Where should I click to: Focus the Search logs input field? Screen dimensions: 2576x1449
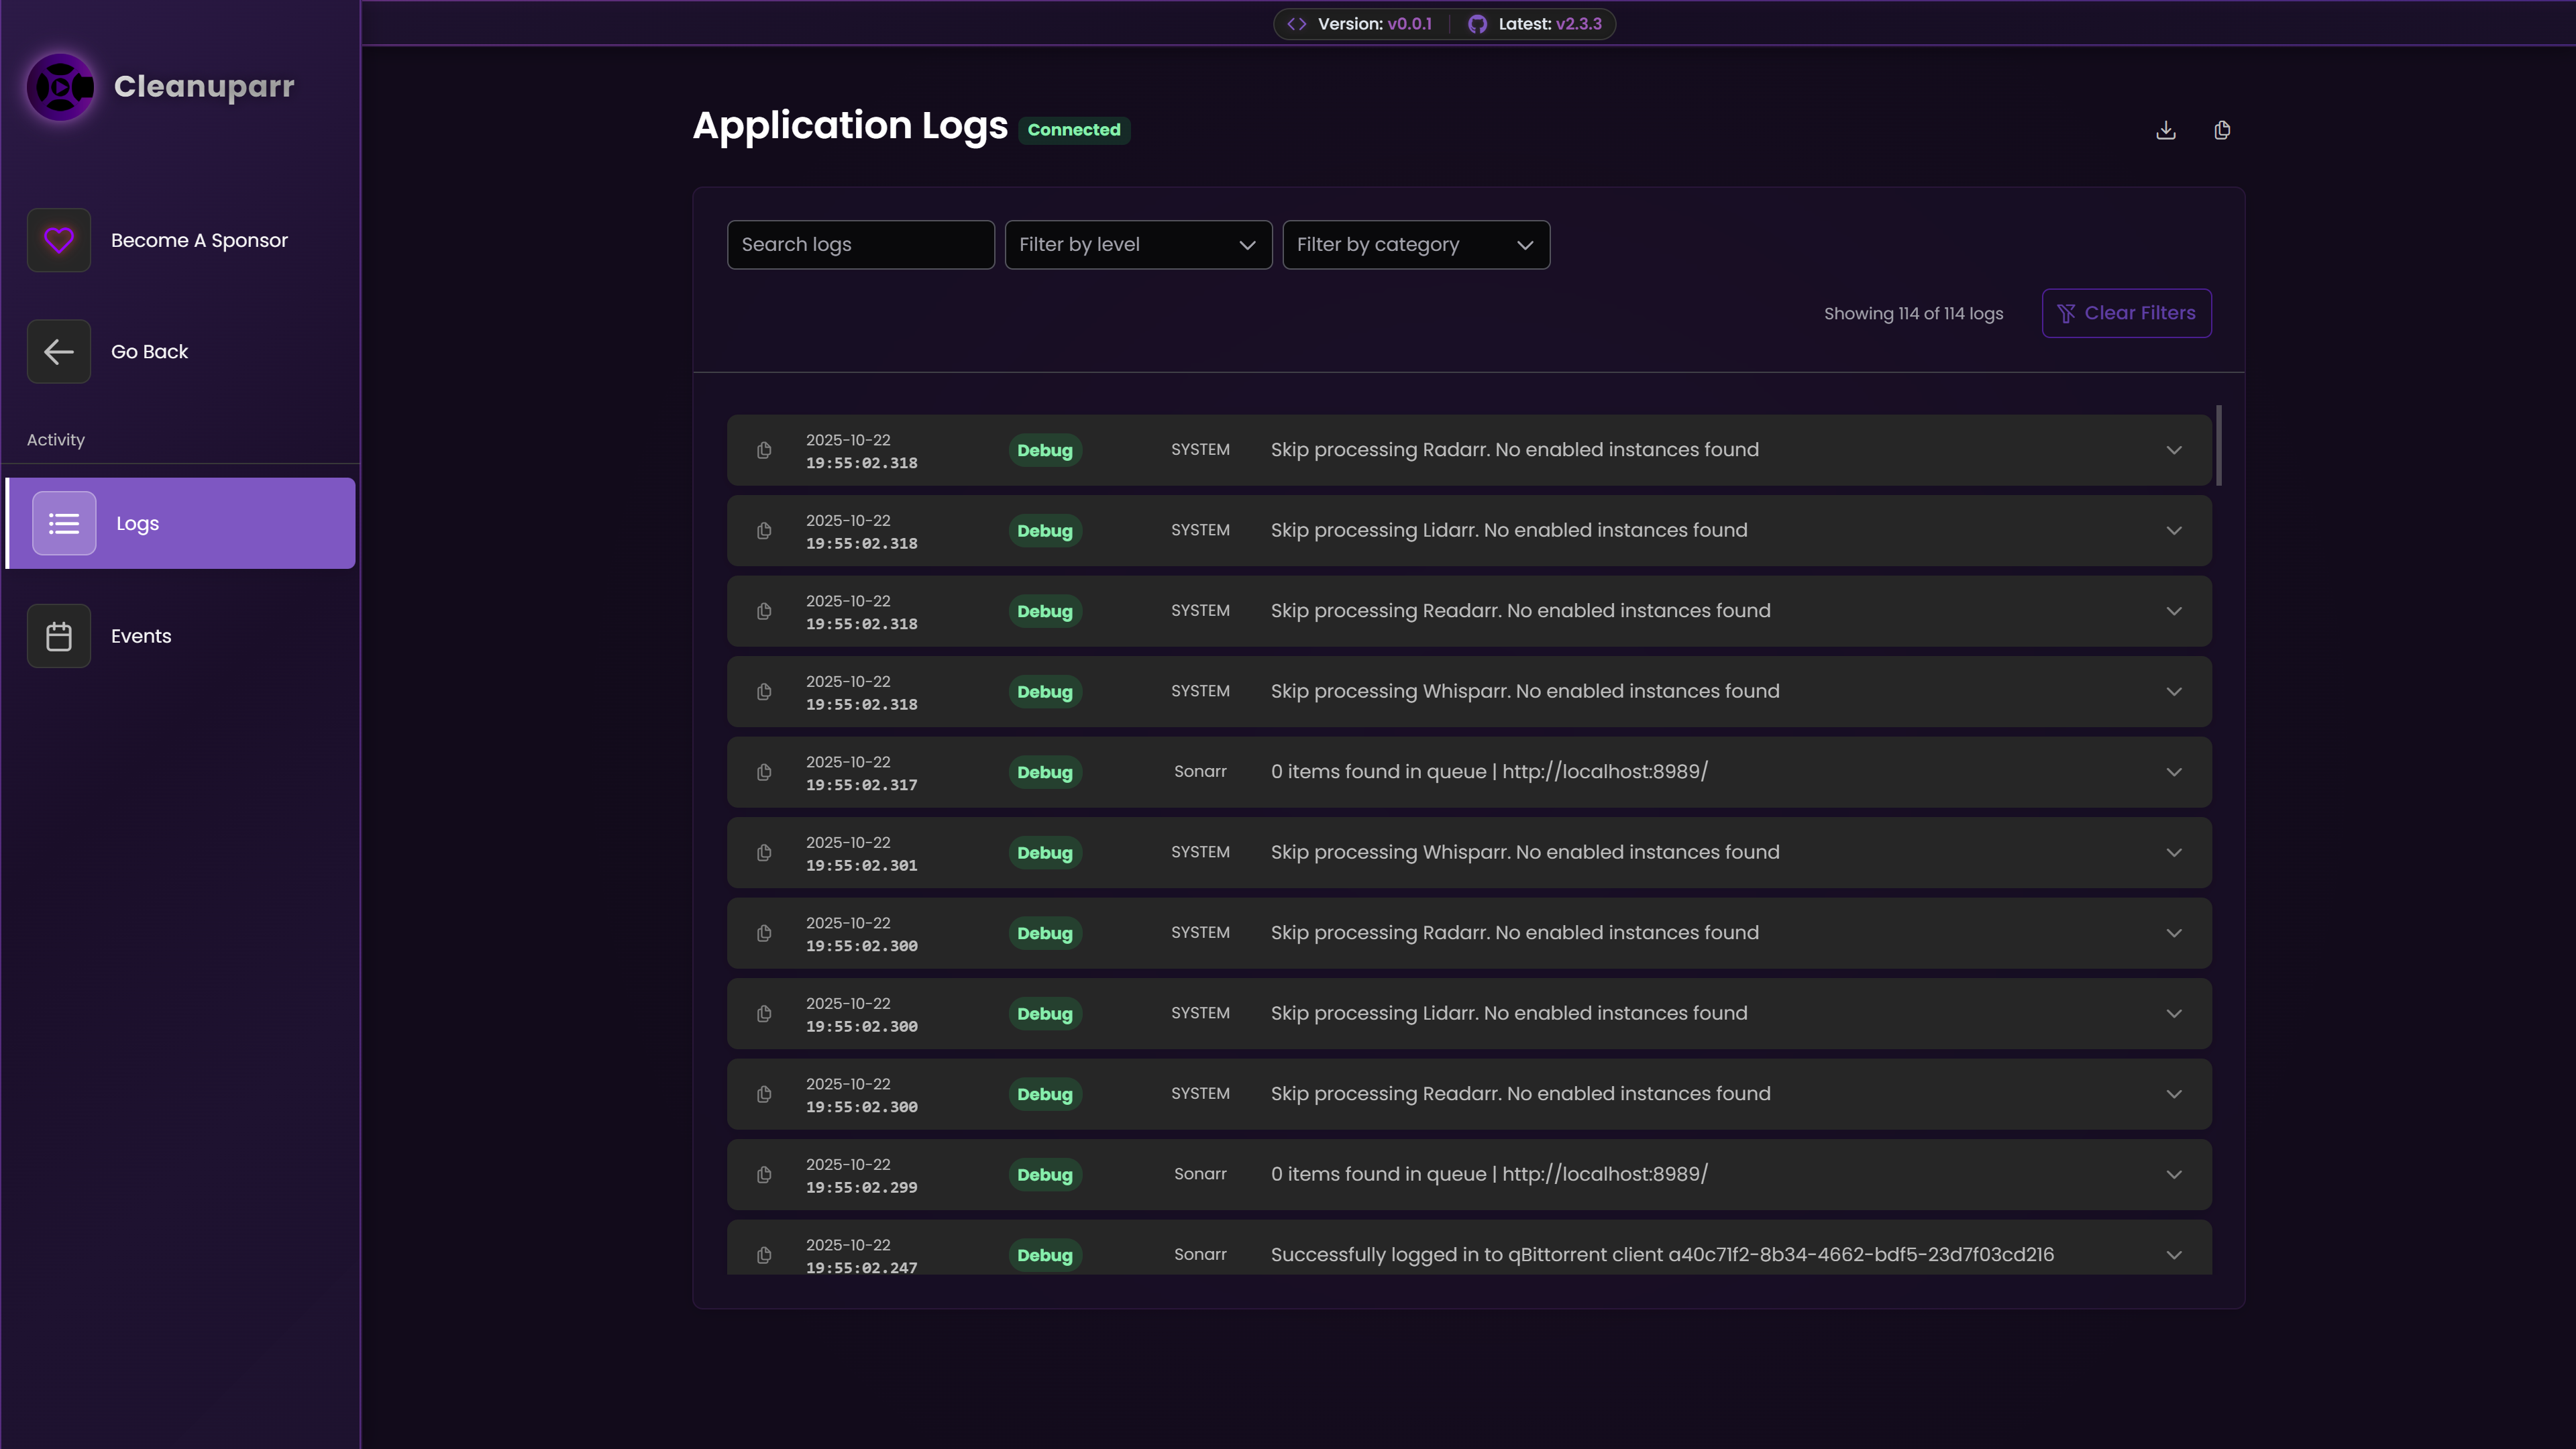click(x=860, y=245)
